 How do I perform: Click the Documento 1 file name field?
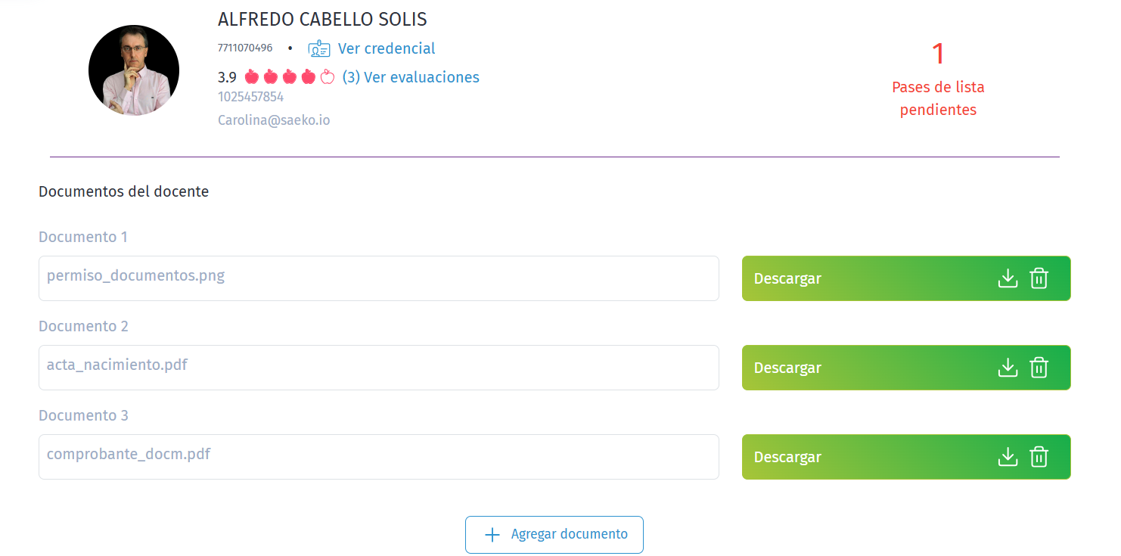[x=378, y=278]
